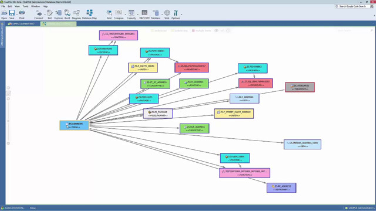This screenshot has height=211, width=376.
Task: Open the Edit toolbar tool
Action: point(50,14)
